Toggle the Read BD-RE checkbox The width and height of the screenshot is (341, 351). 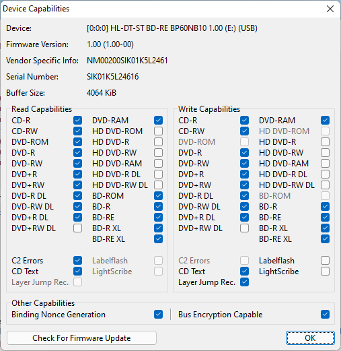pyautogui.click(x=158, y=217)
